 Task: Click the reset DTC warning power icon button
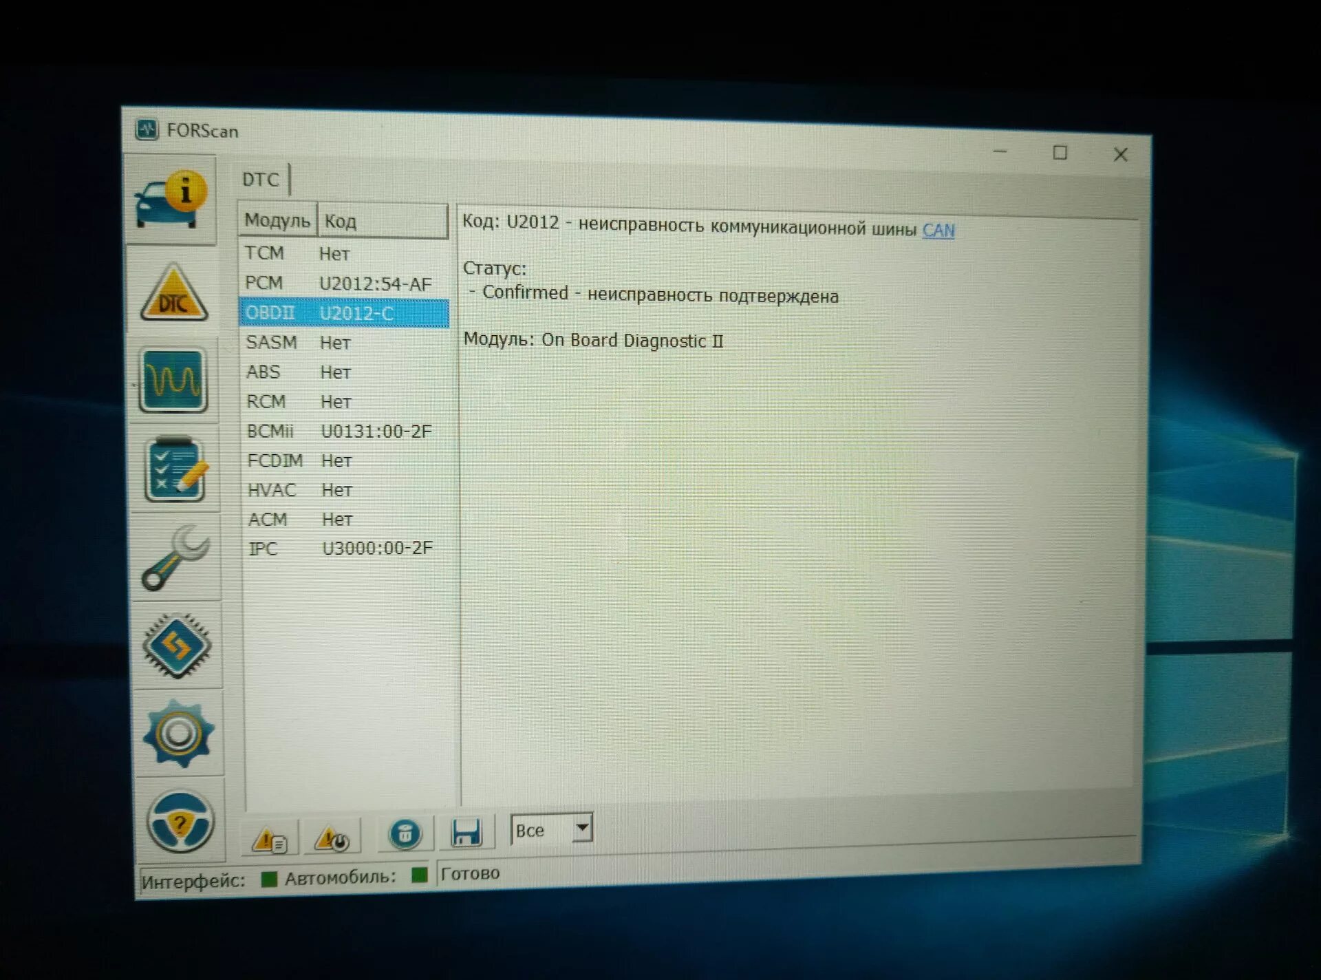[x=332, y=838]
